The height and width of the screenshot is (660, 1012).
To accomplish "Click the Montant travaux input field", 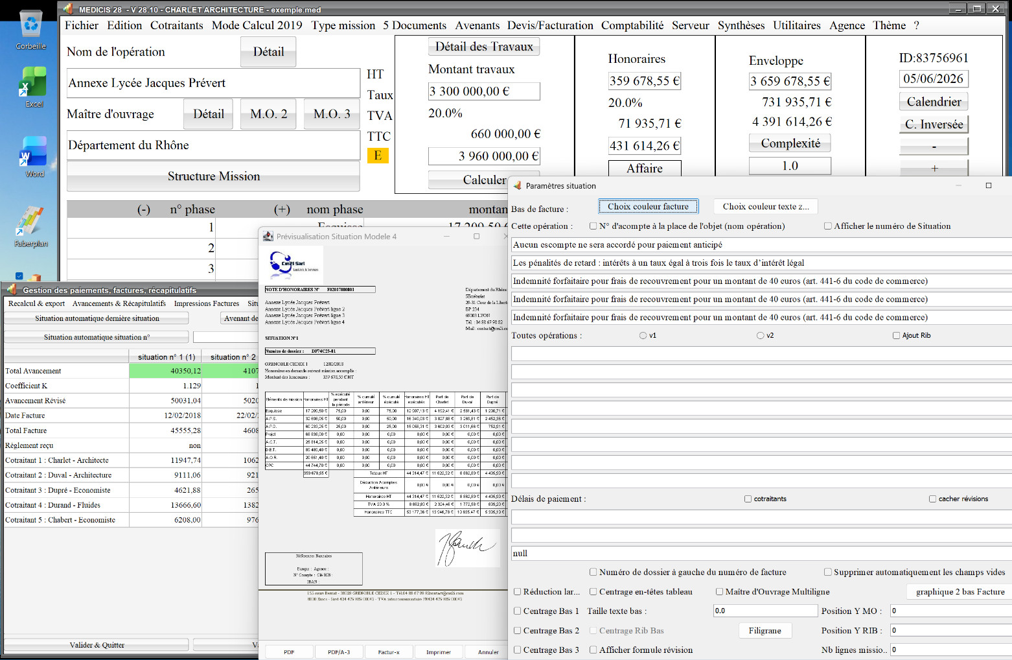I will tap(484, 91).
